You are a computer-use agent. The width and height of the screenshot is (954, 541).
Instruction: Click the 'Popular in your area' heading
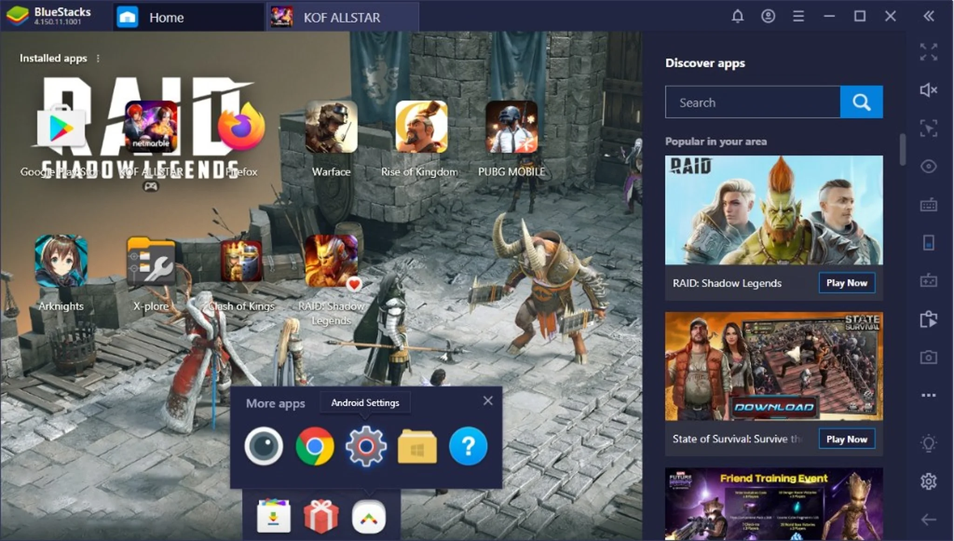click(715, 141)
